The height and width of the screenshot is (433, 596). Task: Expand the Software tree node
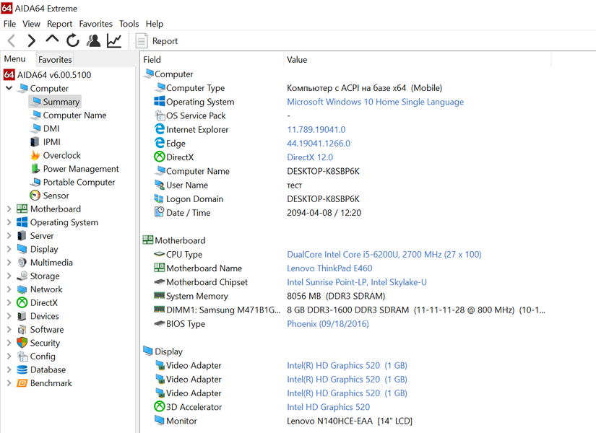(x=9, y=329)
